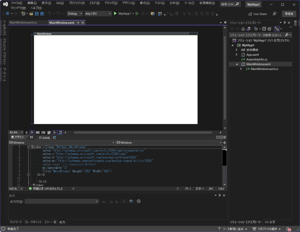The height and width of the screenshot is (232, 300).
Task: Switch views icon in Solution Explorer
Action: click(248, 29)
